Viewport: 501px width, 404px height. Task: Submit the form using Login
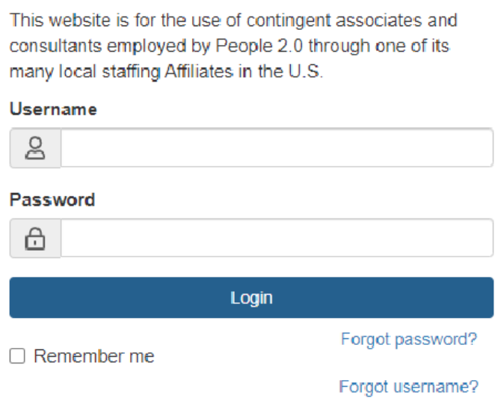click(x=251, y=298)
